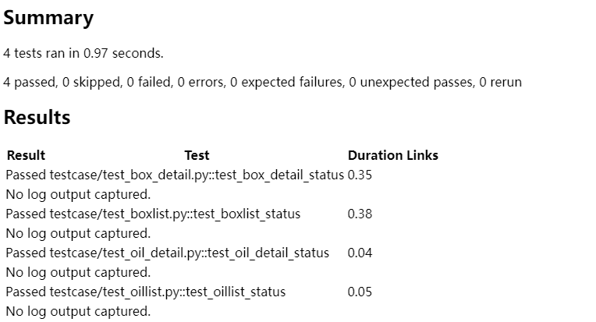Click the '4 tests ran in 0.97 seconds' text
Image resolution: width=596 pixels, height=322 pixels.
(x=83, y=53)
